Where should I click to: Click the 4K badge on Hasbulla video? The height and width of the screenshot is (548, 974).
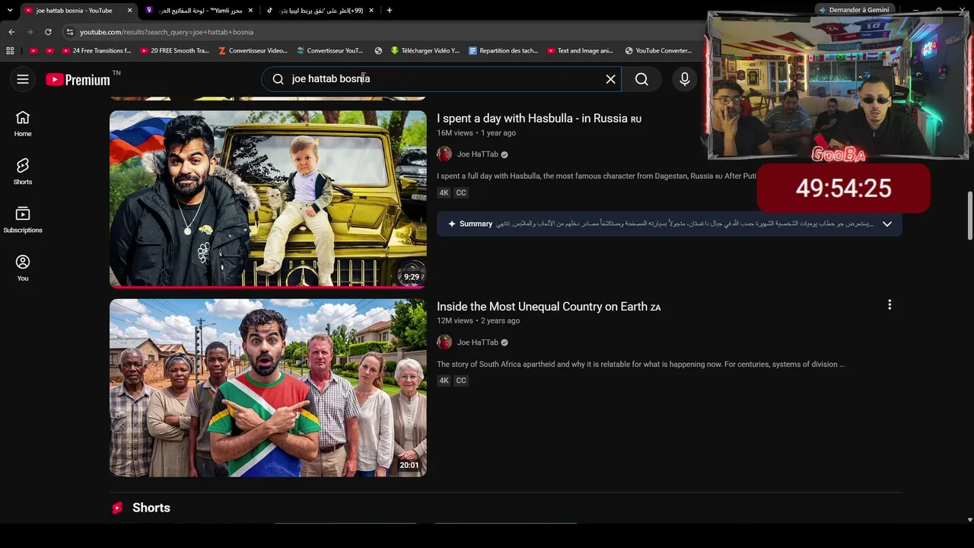[444, 193]
